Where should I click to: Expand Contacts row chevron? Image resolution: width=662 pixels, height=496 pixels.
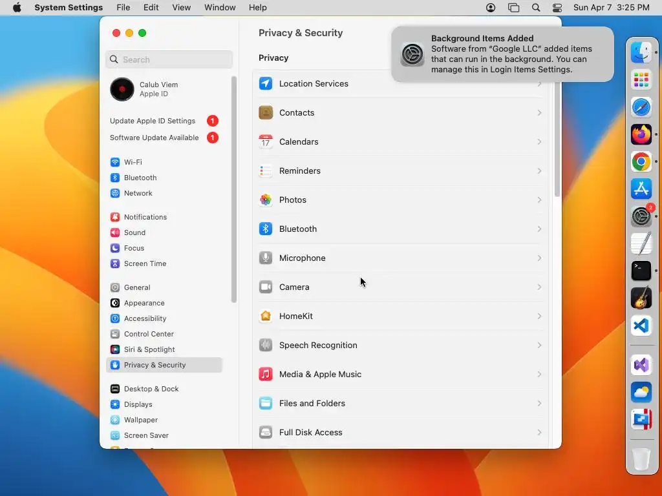pos(539,112)
